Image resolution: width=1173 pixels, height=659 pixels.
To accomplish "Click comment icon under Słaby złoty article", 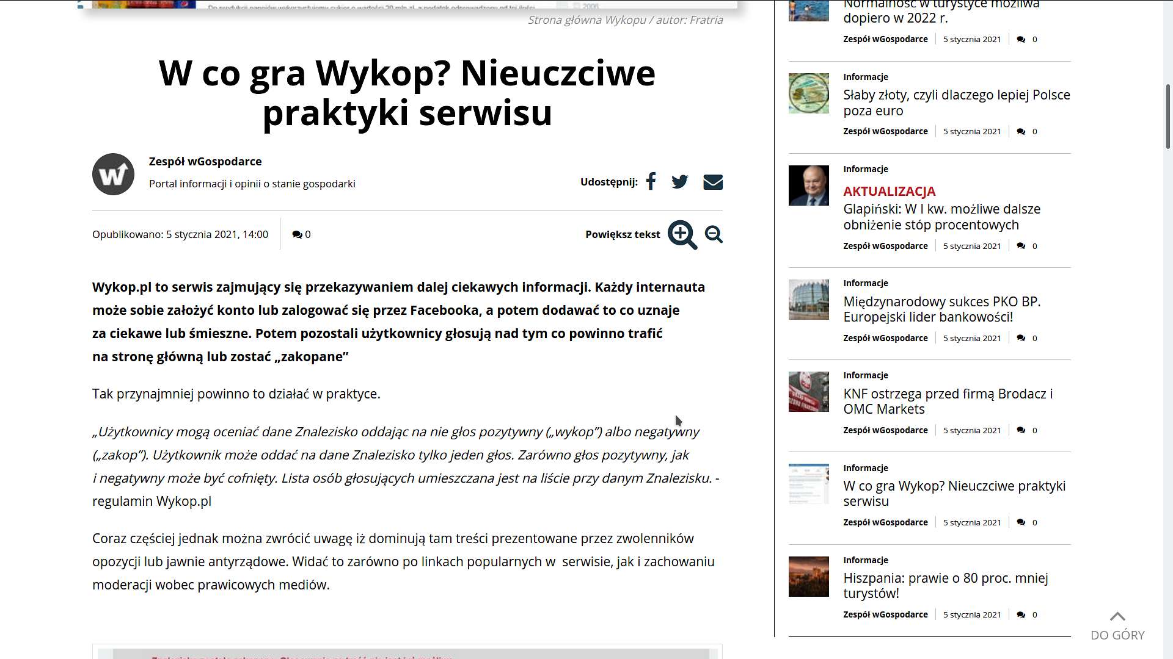I will coord(1021,132).
